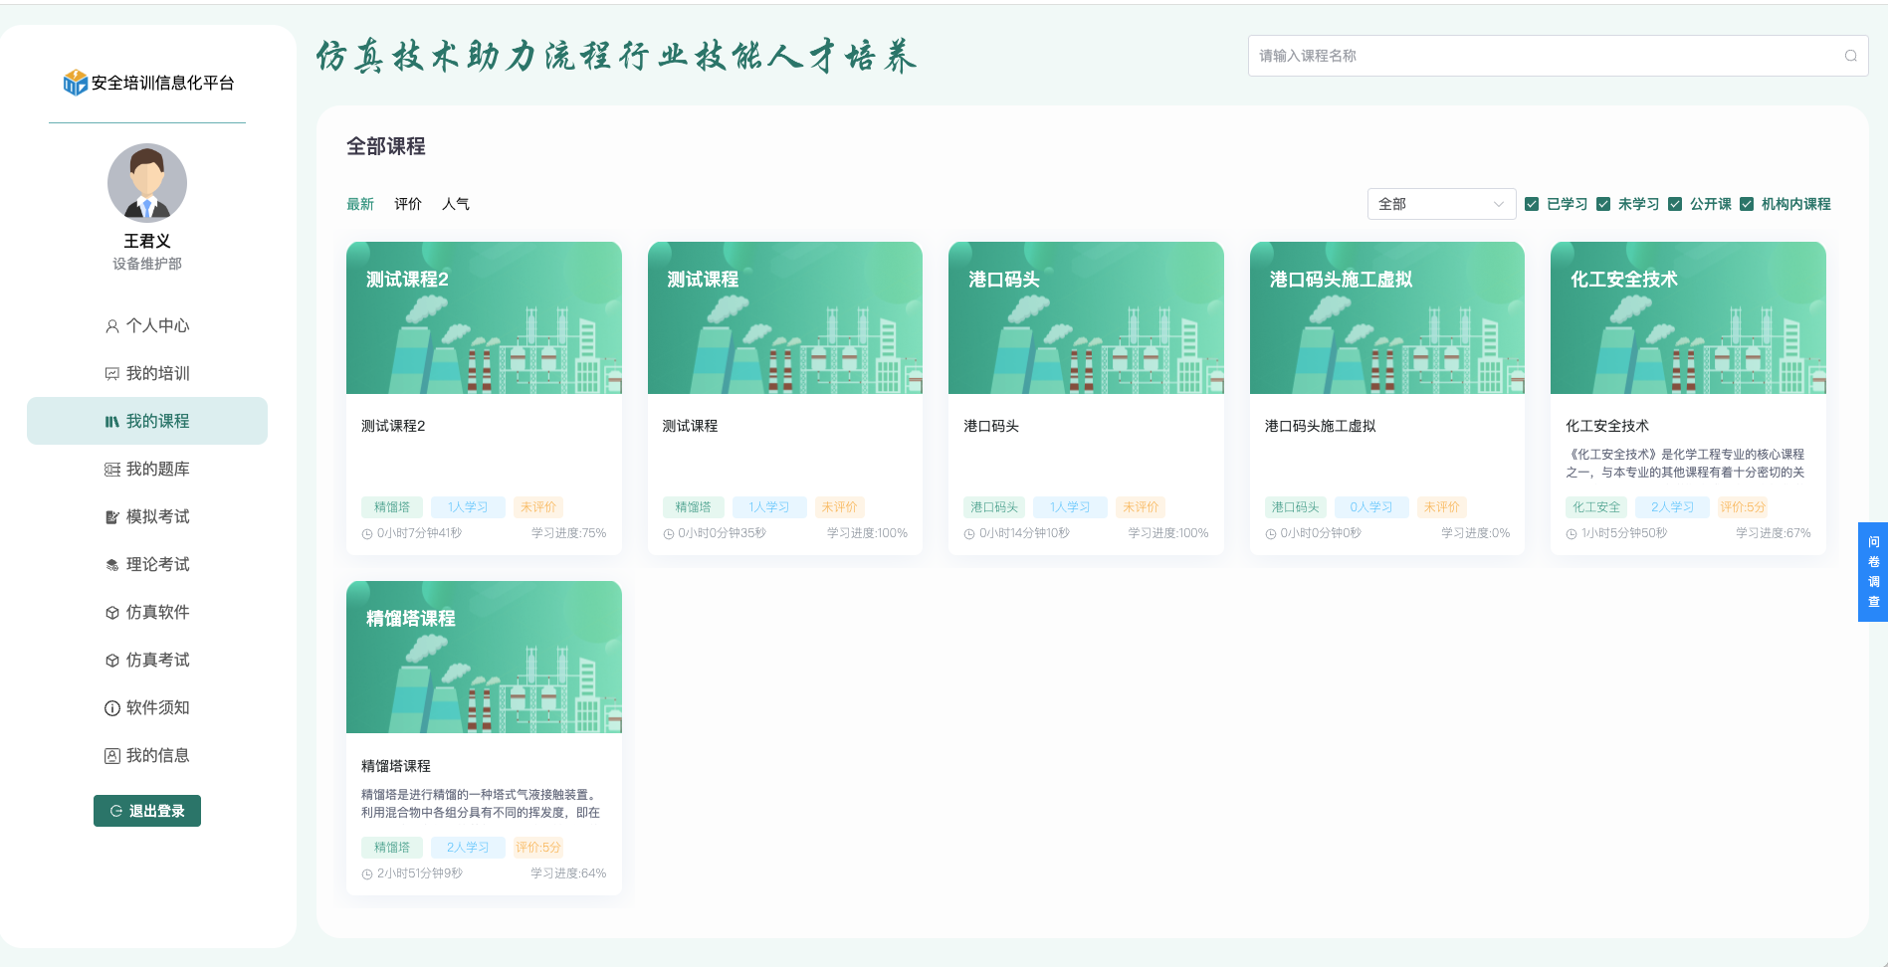Open the 化工安全技术 course thumbnail

coord(1688,318)
